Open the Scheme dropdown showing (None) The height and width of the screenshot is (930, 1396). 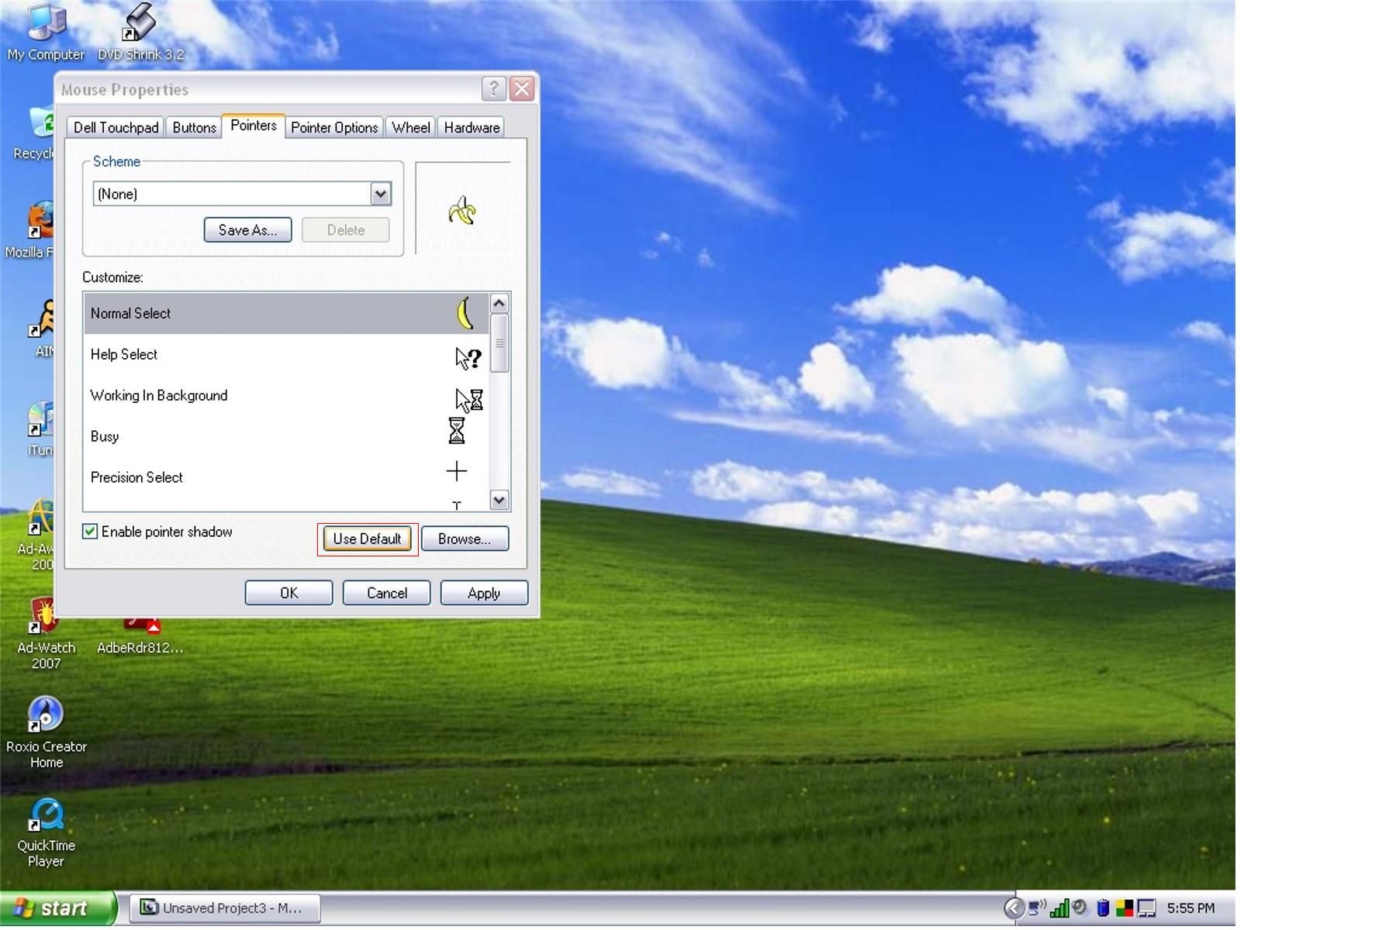point(379,193)
